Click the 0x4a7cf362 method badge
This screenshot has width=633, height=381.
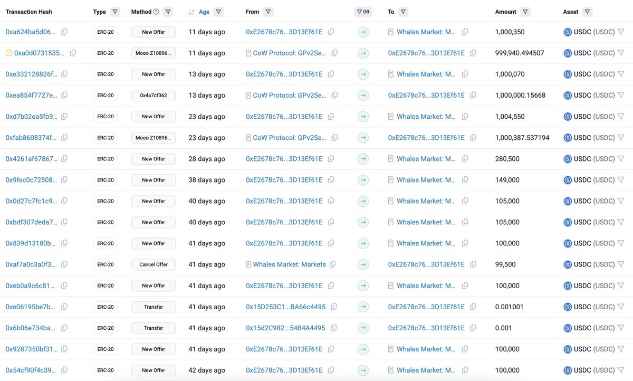point(154,96)
